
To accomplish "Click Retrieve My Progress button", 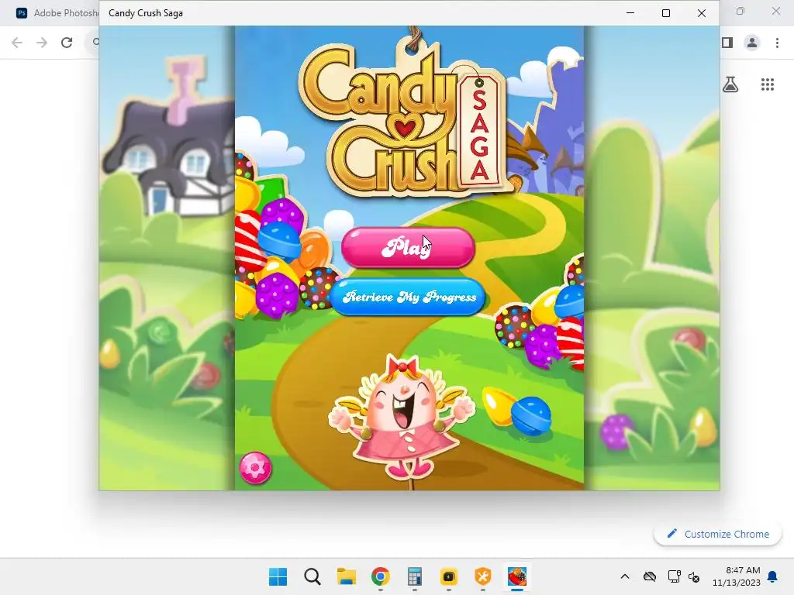I will point(408,297).
